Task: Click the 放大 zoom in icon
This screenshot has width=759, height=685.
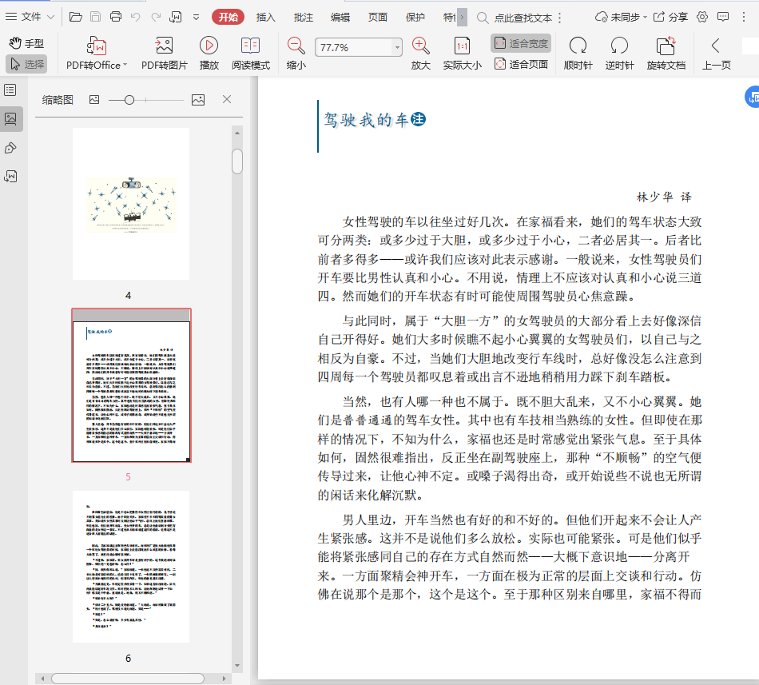Action: (420, 54)
